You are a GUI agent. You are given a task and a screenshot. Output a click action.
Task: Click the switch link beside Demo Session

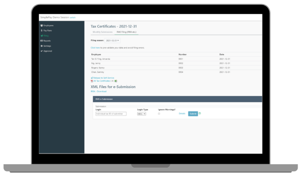[73, 18]
